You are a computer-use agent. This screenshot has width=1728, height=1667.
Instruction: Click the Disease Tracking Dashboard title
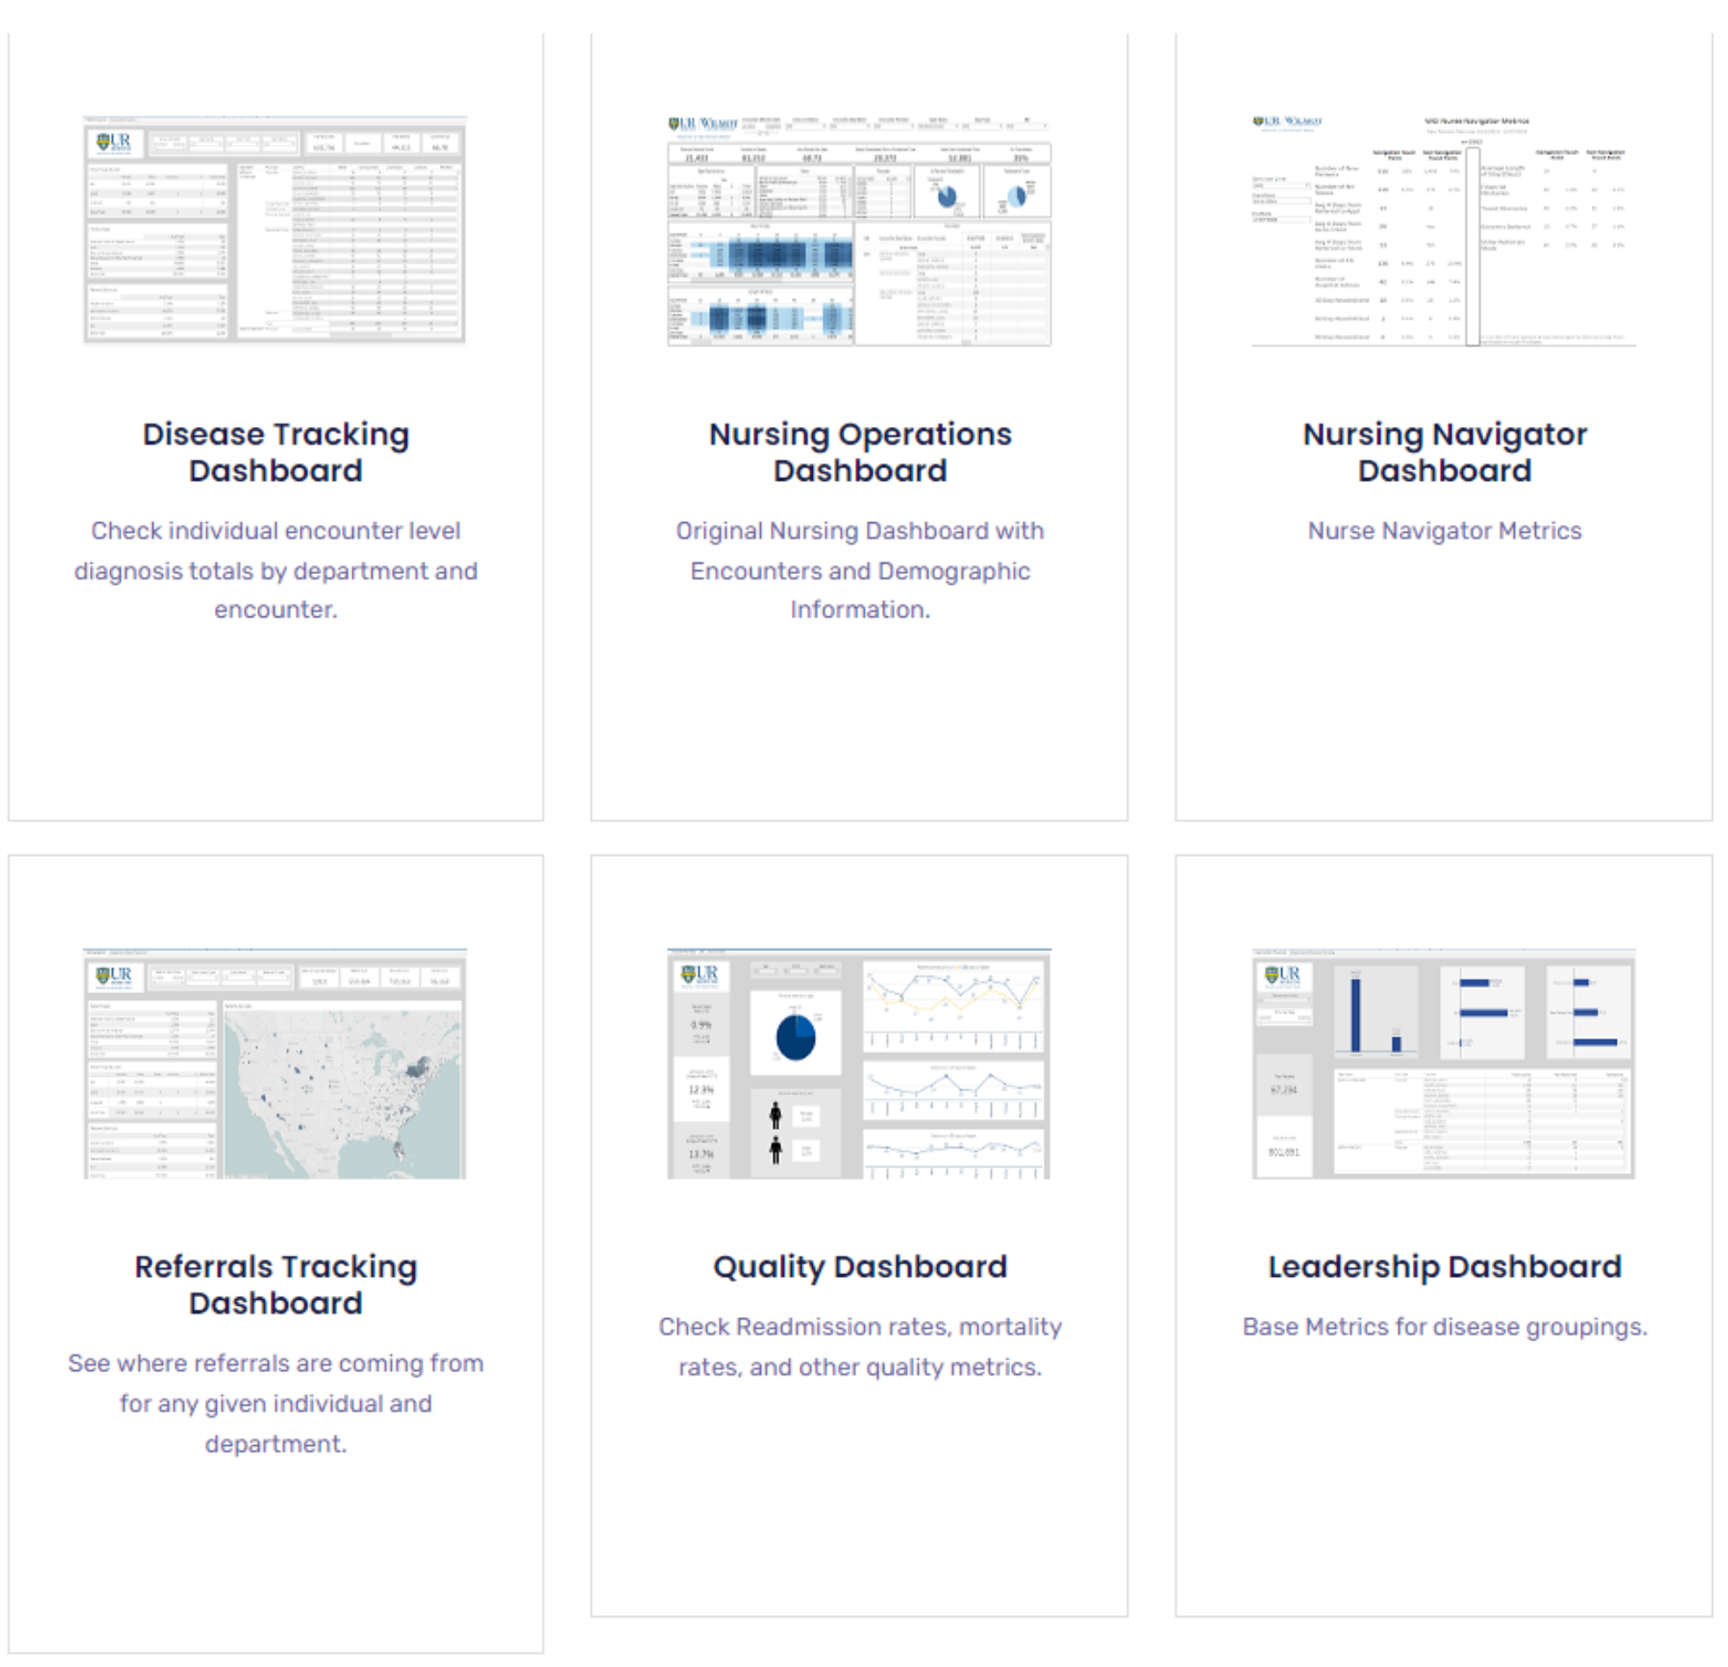click(x=276, y=453)
